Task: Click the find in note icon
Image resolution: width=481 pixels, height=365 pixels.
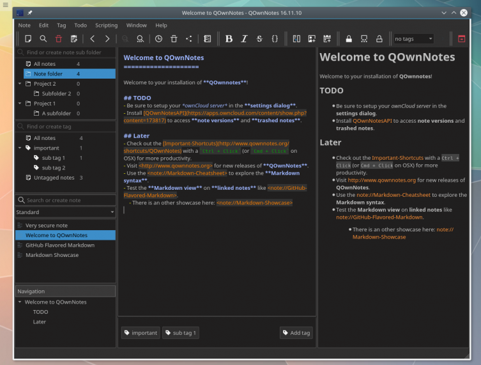Action: 140,39
